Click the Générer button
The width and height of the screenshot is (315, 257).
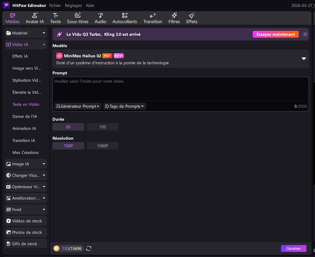tap(293, 249)
